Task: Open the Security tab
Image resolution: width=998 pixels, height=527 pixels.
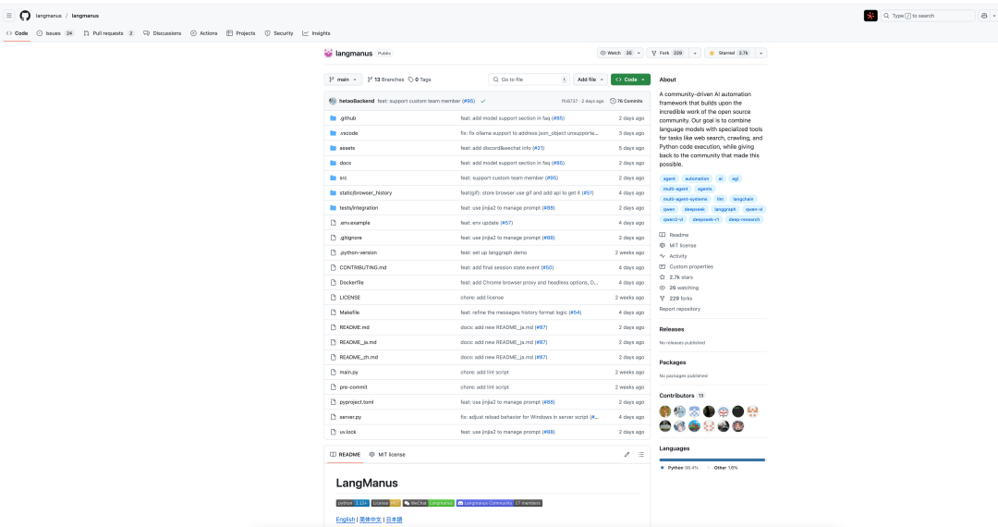Action: click(x=279, y=33)
